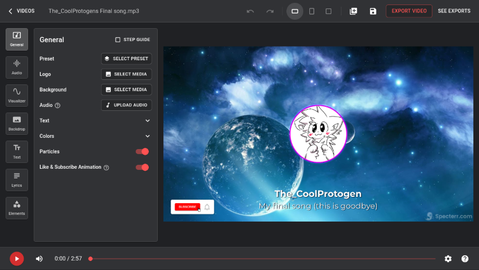Image resolution: width=479 pixels, height=270 pixels.
Task: Expand the Colors section
Action: (x=148, y=136)
